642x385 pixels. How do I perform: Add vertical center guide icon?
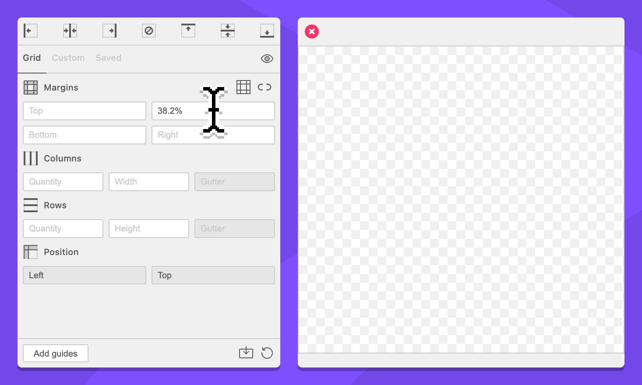[70, 31]
